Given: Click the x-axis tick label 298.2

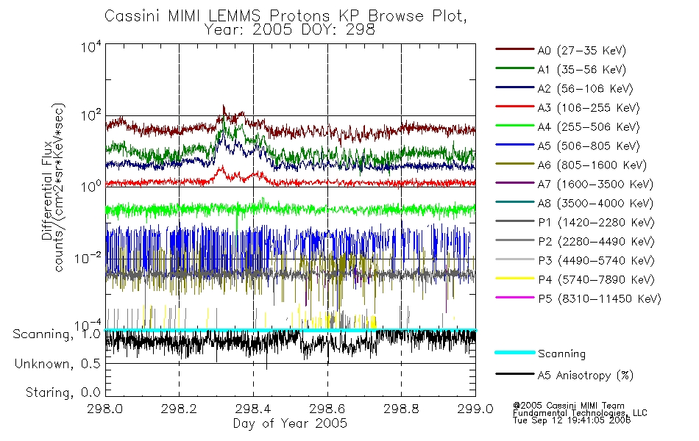Looking at the screenshot, I should tap(179, 409).
